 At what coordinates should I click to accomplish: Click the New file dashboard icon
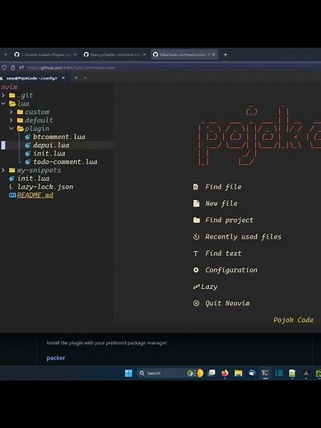coord(196,203)
